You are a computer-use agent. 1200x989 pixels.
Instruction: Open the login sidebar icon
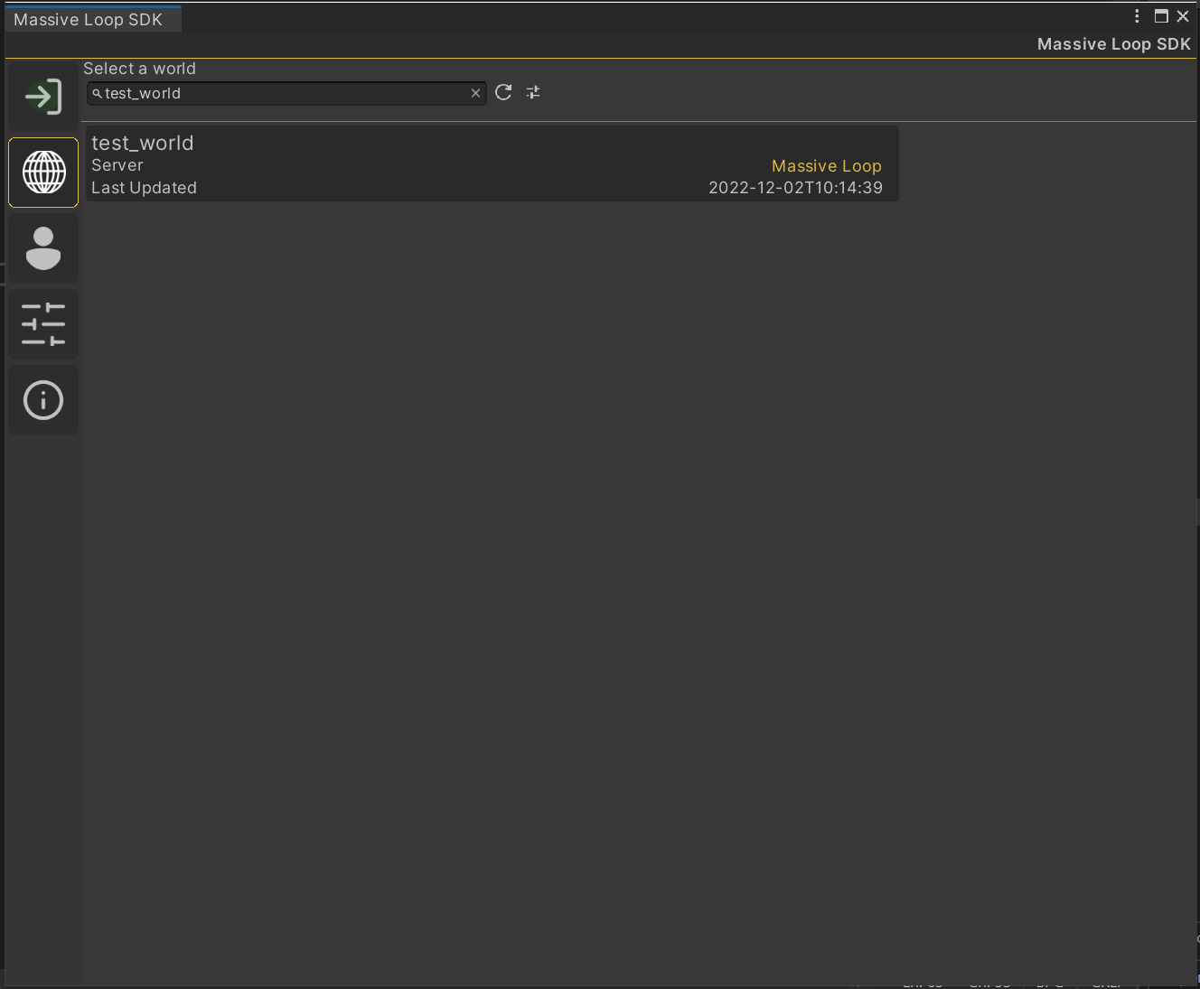[x=43, y=97]
